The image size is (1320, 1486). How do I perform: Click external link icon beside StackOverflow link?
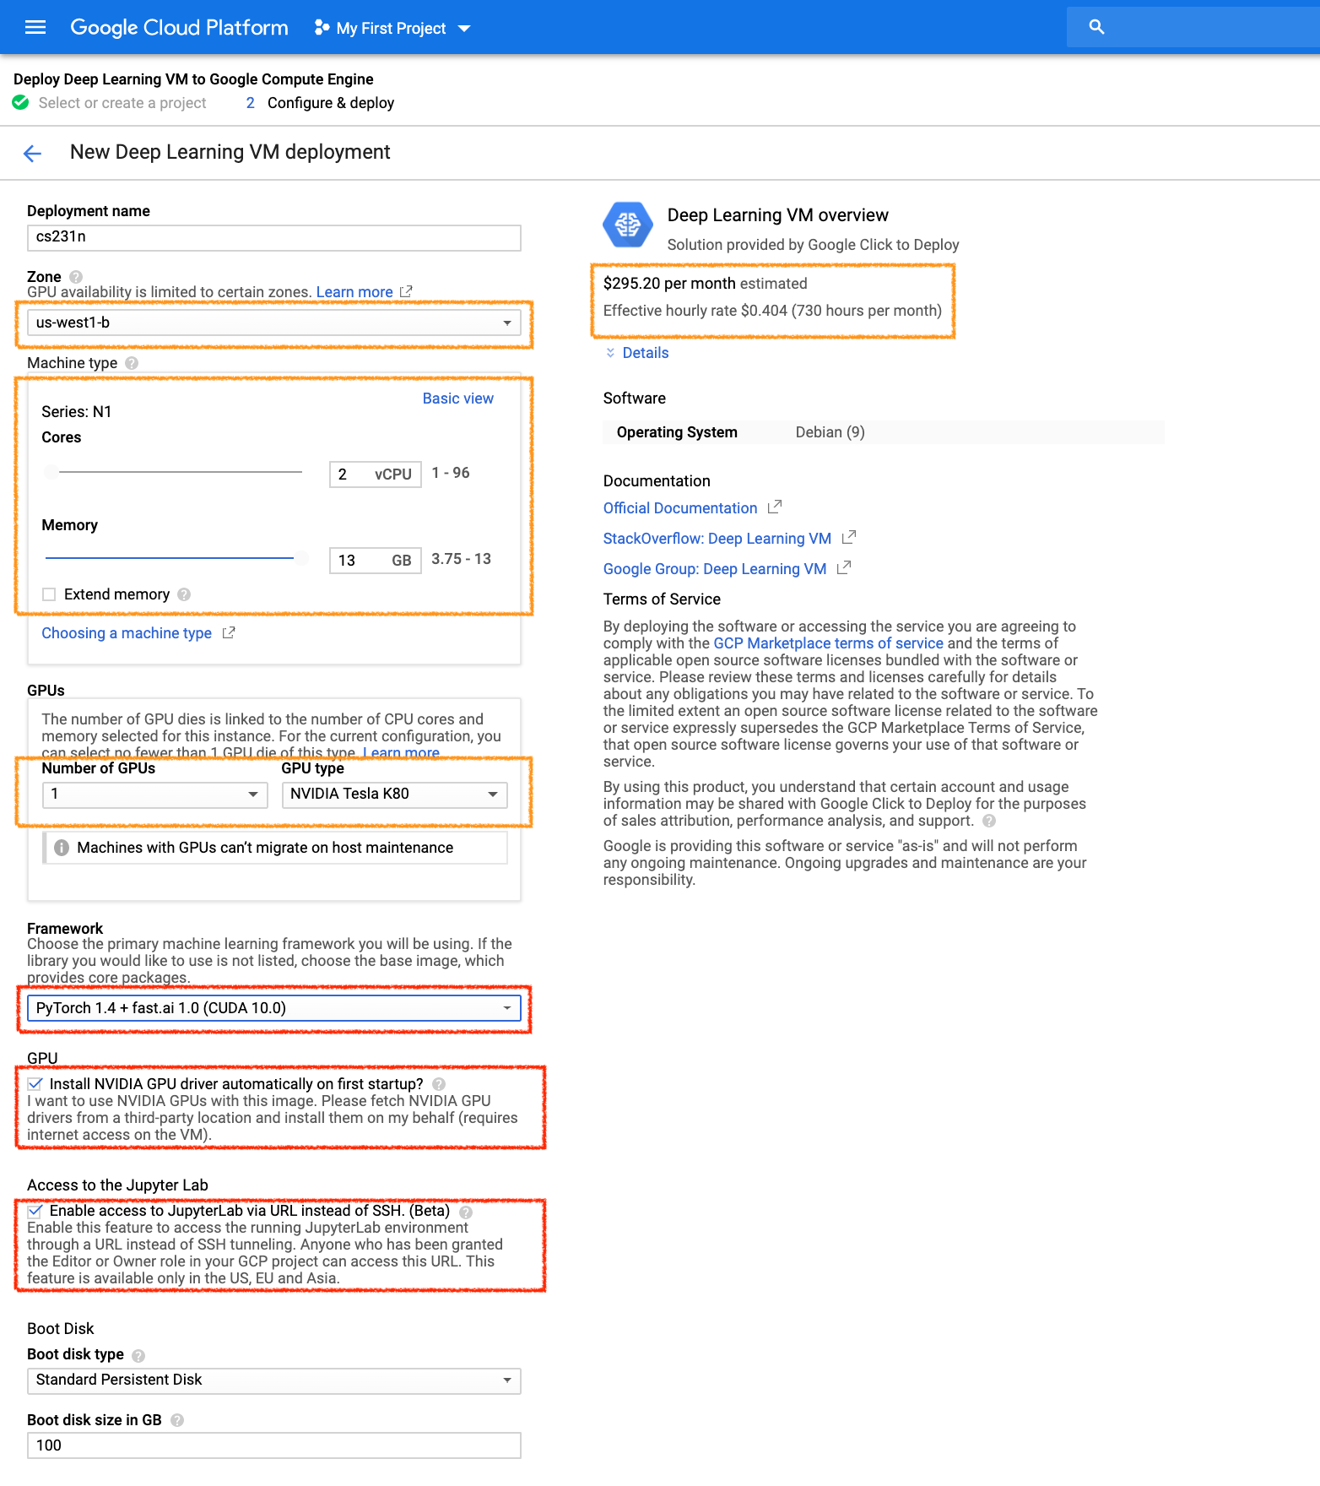click(x=849, y=538)
